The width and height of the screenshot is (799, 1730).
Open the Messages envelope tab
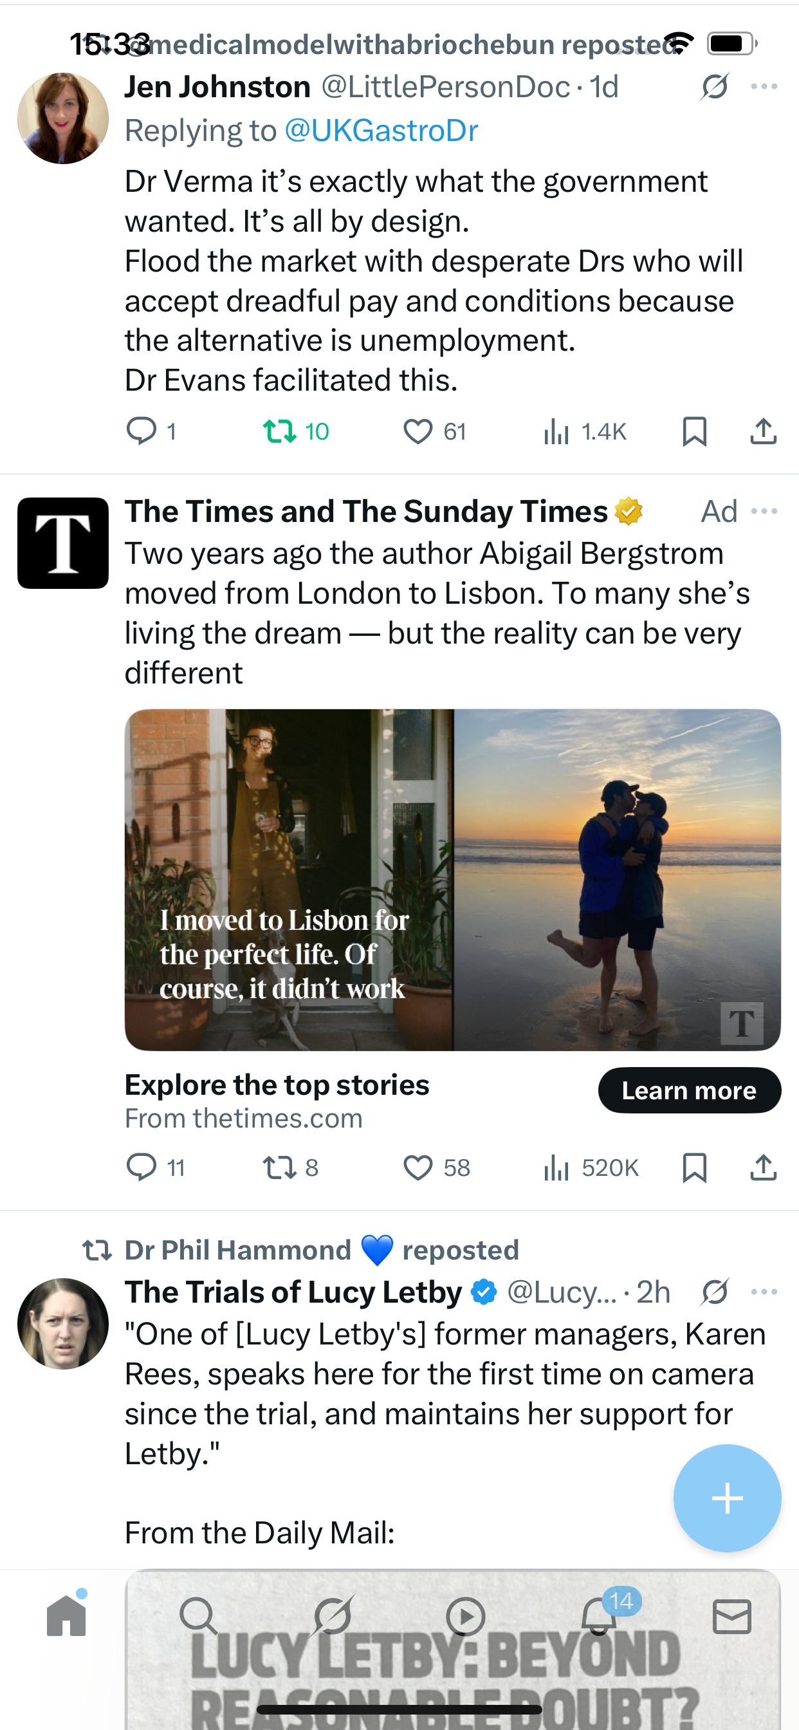point(732,1617)
